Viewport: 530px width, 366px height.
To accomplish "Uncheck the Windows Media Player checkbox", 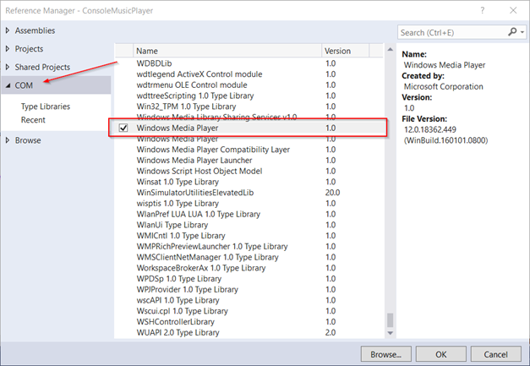I will point(124,128).
